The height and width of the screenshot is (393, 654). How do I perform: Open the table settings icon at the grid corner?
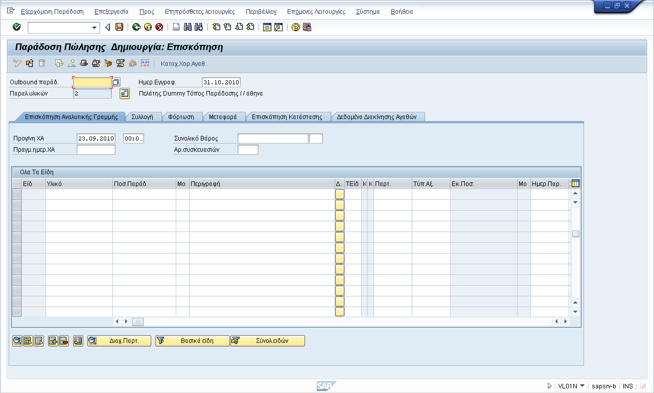(575, 183)
